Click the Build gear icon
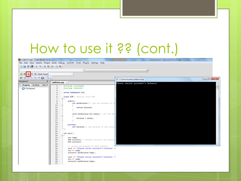241x181 pixels. tap(21, 74)
